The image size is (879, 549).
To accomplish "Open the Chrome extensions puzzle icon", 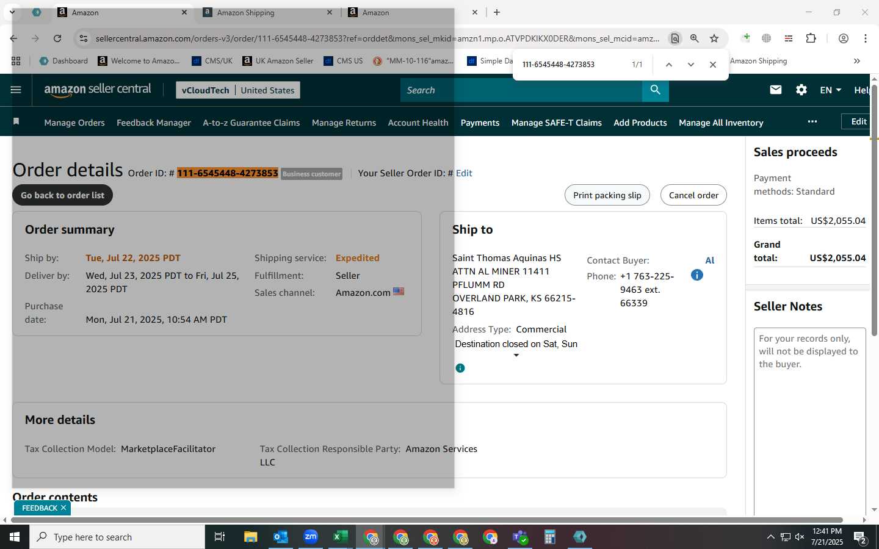I will (811, 38).
